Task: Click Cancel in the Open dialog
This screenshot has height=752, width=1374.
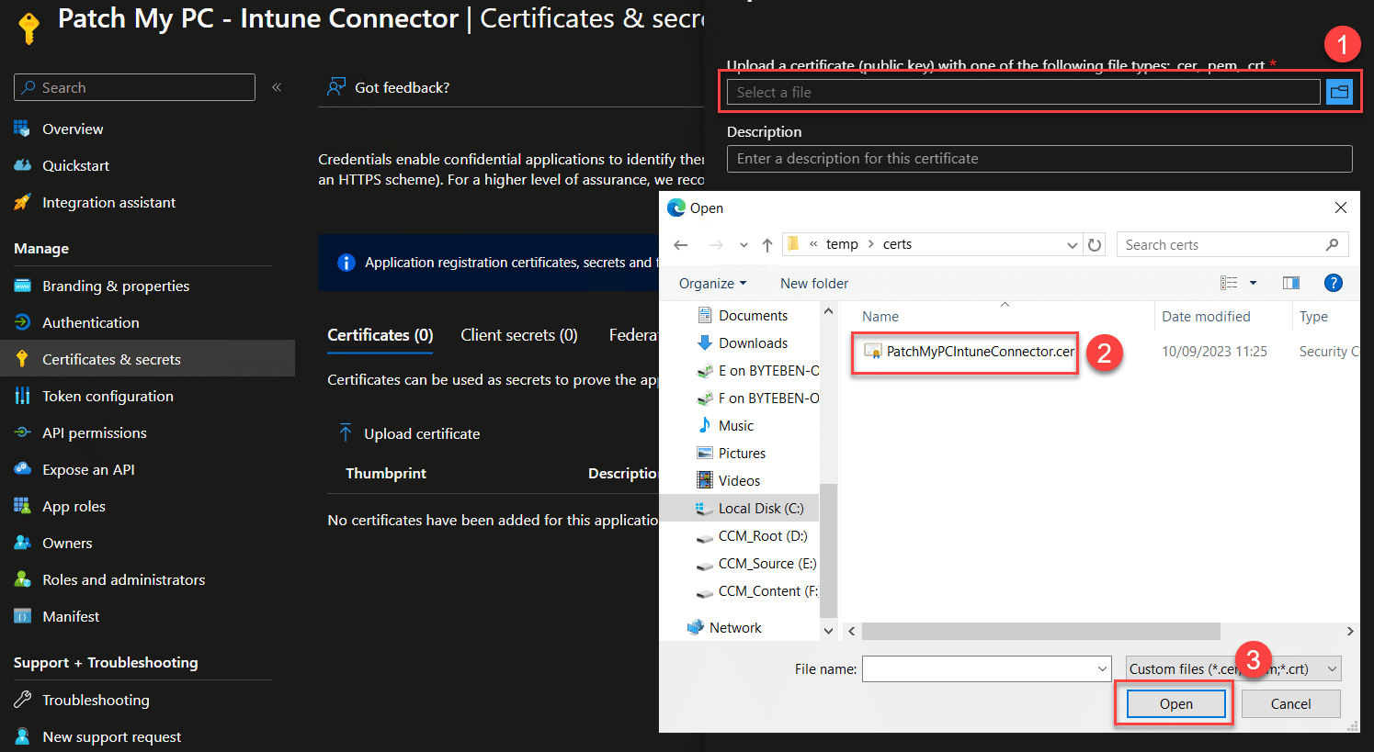Action: [1290, 704]
